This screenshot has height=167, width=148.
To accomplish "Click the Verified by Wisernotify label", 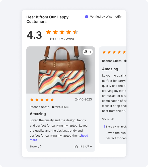I will [106, 17].
